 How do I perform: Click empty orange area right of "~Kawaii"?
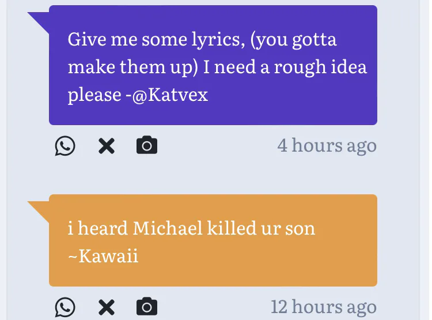pos(259,256)
